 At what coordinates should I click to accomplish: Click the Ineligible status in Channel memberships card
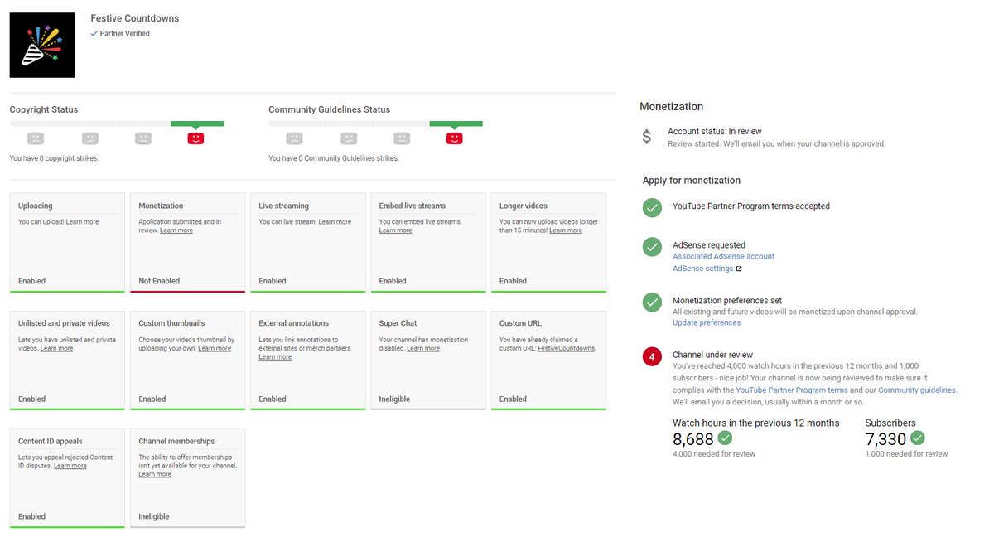[x=154, y=516]
